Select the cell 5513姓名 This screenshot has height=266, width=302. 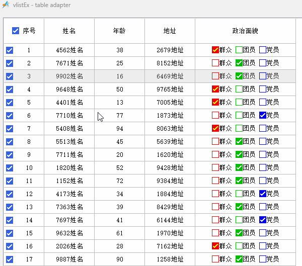[69, 142]
